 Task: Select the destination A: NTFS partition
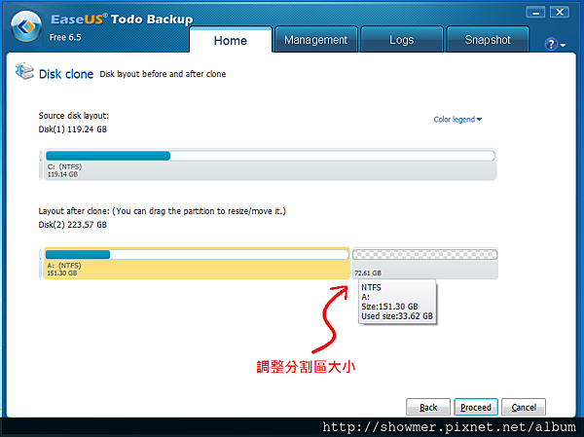[197, 263]
